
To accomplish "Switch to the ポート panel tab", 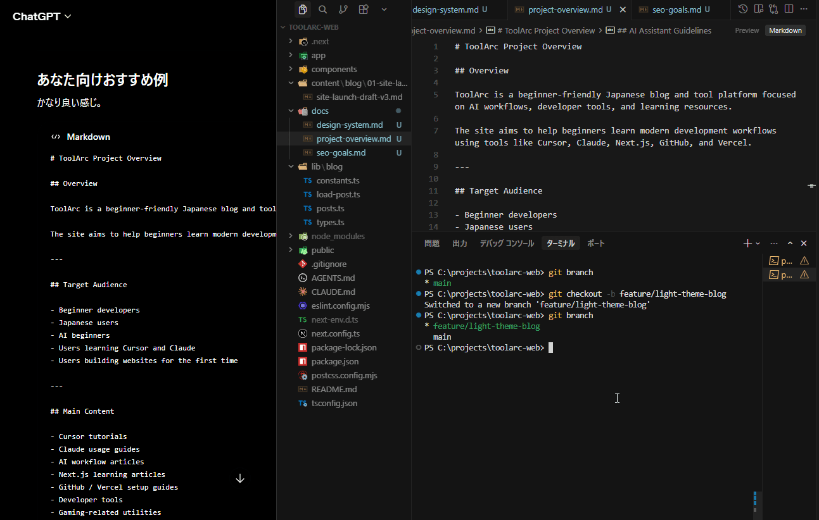I will [596, 243].
